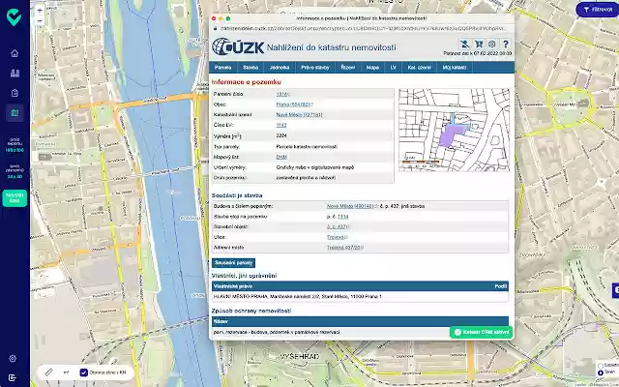Open the home icon in left sidebar
The image size is (619, 387).
pyautogui.click(x=15, y=53)
